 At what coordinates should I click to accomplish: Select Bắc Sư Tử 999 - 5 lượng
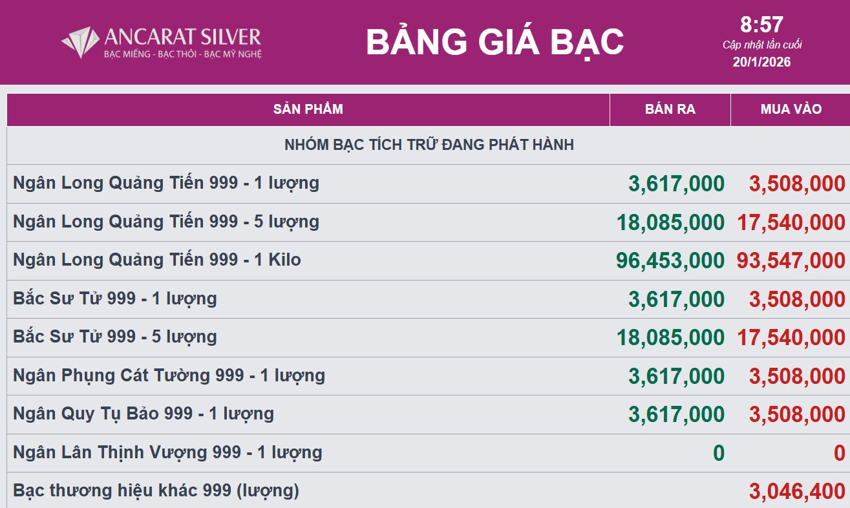click(x=115, y=337)
